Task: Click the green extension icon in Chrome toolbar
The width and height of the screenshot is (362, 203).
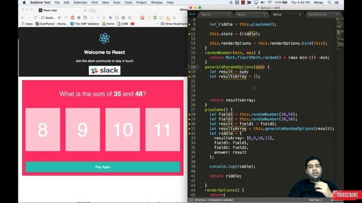Action: (155, 17)
